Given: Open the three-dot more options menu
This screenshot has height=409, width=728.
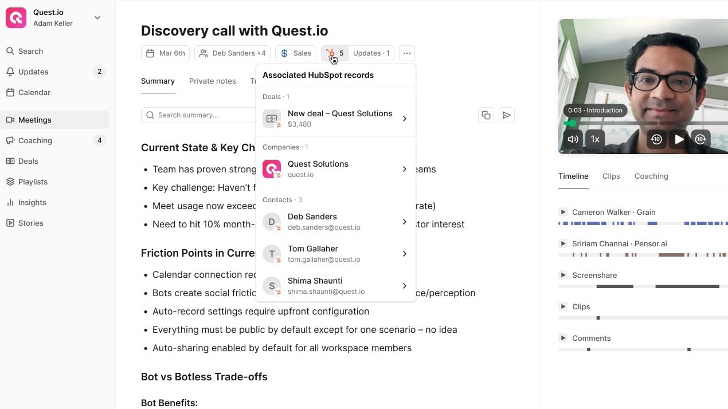Looking at the screenshot, I should [406, 53].
